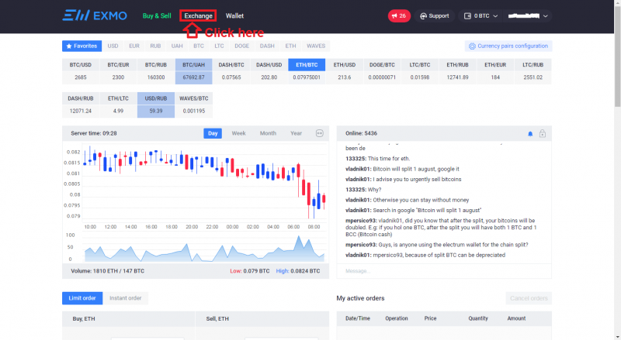Screen dimensions: 621x340
Task: Switch chart to Year view
Action: (x=296, y=133)
